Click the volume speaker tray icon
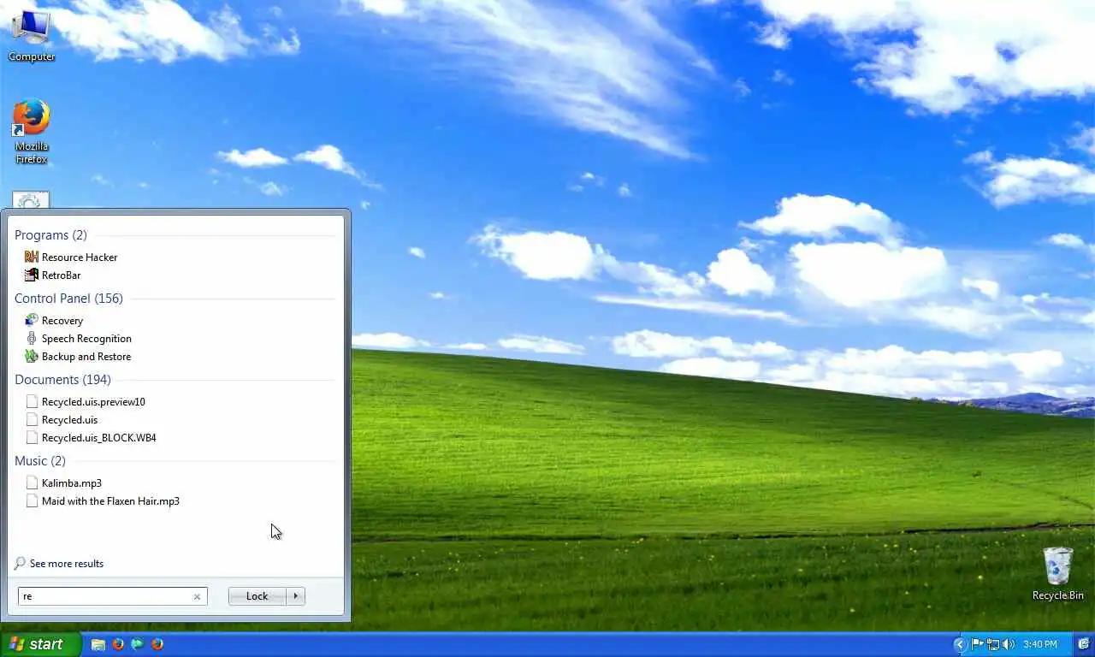This screenshot has width=1095, height=657. pos(1009,644)
